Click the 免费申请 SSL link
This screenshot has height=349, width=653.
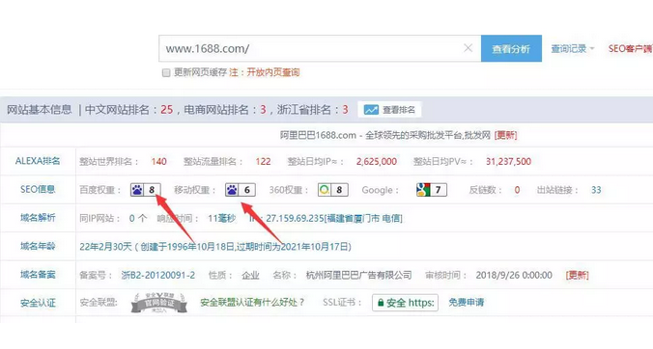point(467,302)
